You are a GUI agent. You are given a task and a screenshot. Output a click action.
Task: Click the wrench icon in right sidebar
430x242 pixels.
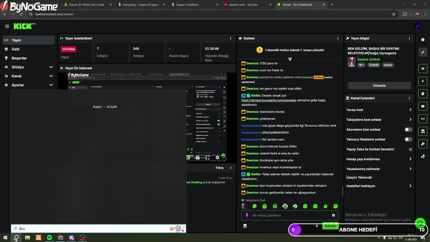[x=423, y=144]
